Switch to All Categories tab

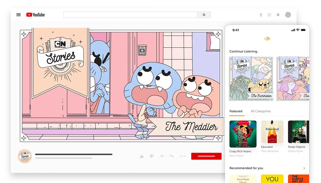coord(261,111)
